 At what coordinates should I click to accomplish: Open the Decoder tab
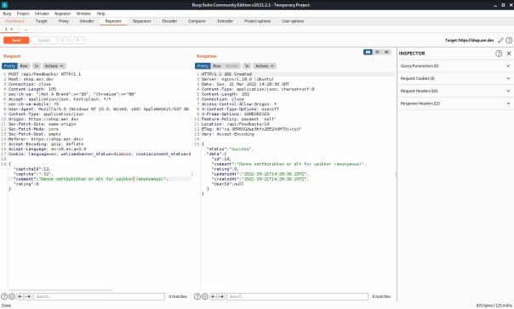pos(169,21)
